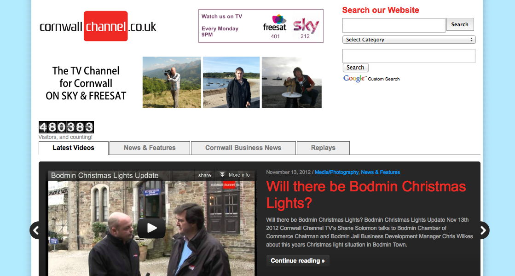Select the Latest Videos tab
Viewport: 515px width, 276px height.
(x=74, y=148)
